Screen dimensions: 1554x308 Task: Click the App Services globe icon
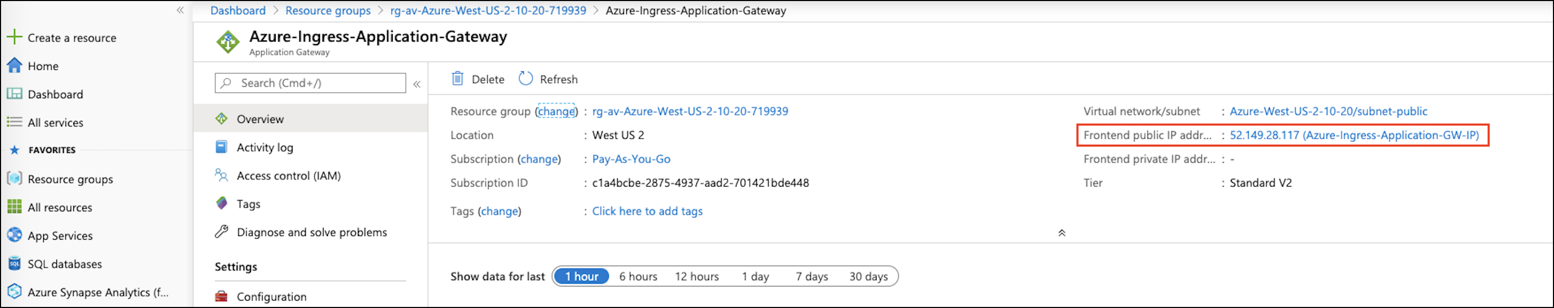[x=14, y=235]
